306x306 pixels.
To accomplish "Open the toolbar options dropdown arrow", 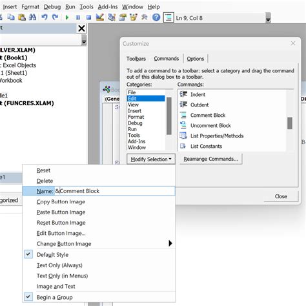I will pos(268,18).
